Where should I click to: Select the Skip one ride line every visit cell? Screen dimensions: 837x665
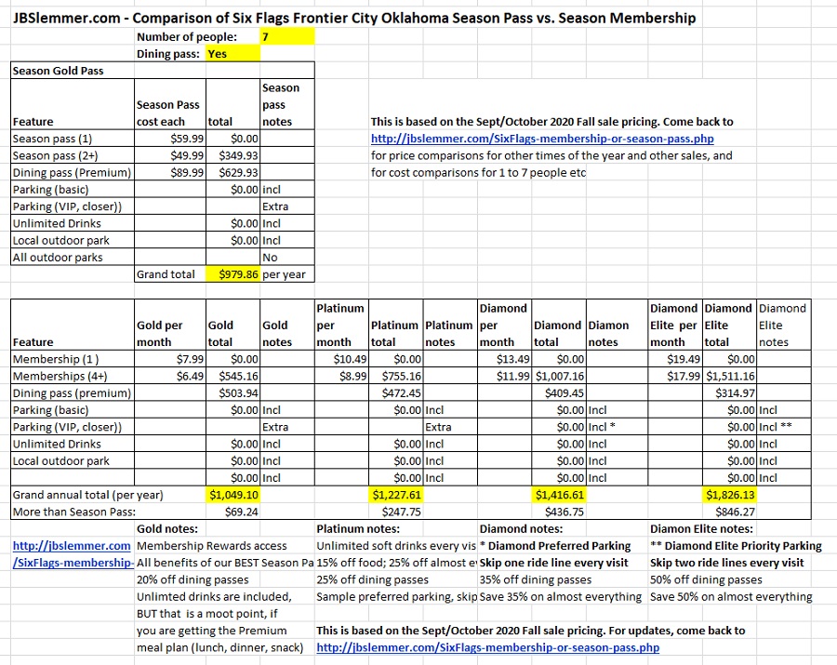coord(553,563)
